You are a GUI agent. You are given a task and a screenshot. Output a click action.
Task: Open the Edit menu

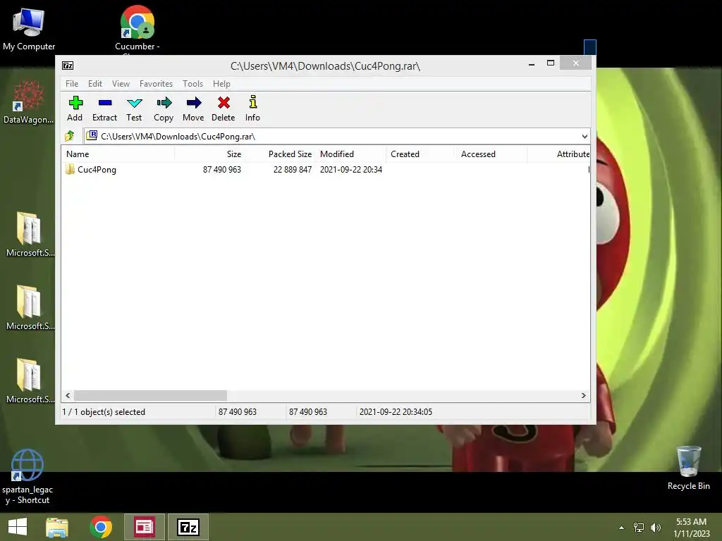[95, 84]
